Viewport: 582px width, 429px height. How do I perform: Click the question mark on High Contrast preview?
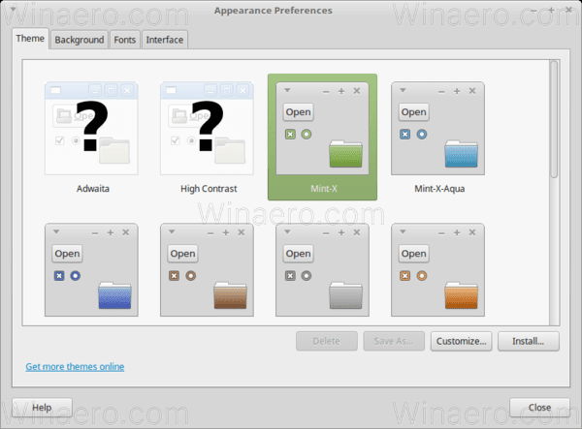click(208, 126)
